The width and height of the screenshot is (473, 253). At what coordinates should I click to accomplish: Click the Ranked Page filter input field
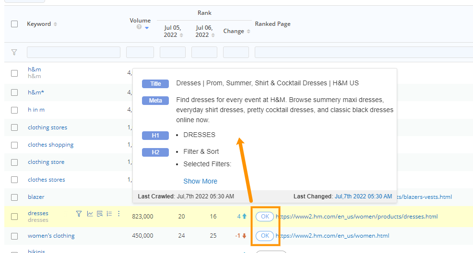(x=364, y=52)
